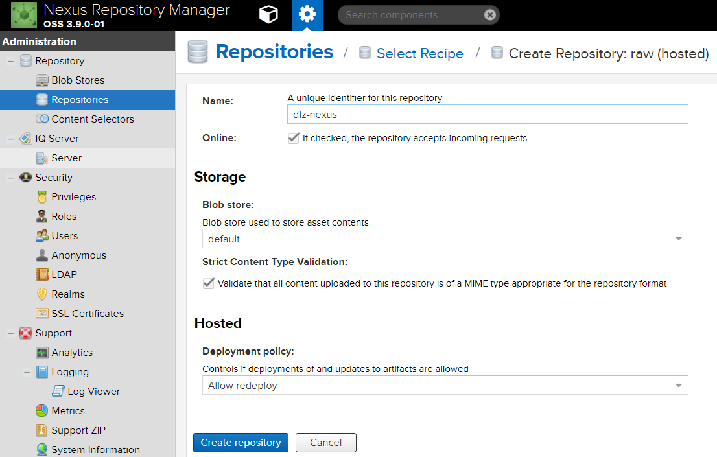
Task: Click the Administration gear icon
Action: point(307,15)
